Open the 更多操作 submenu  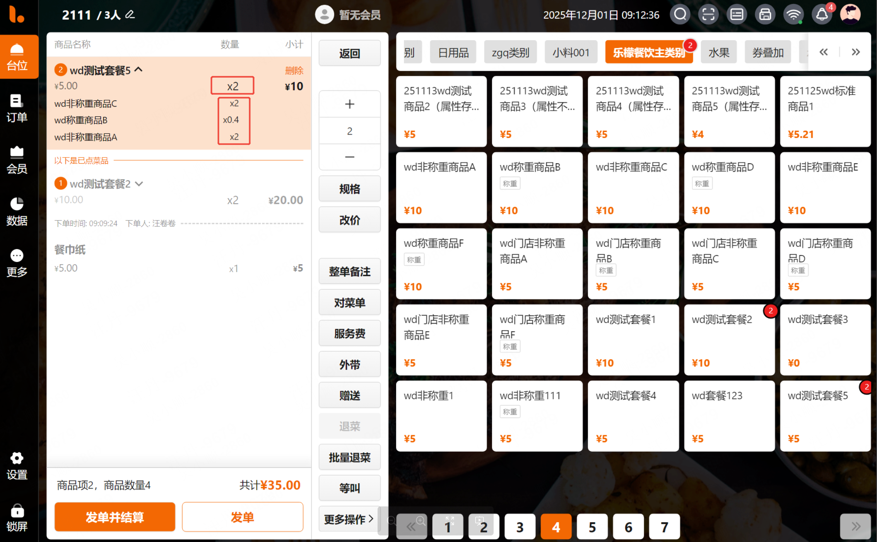click(x=349, y=519)
